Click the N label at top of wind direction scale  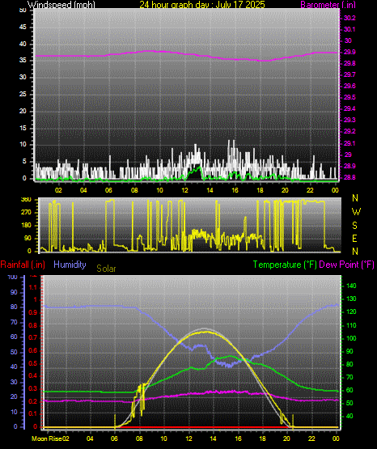click(x=355, y=198)
